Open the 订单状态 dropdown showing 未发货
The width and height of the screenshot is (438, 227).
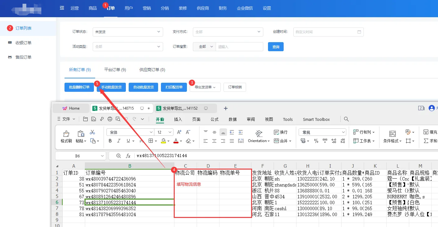coord(128,32)
